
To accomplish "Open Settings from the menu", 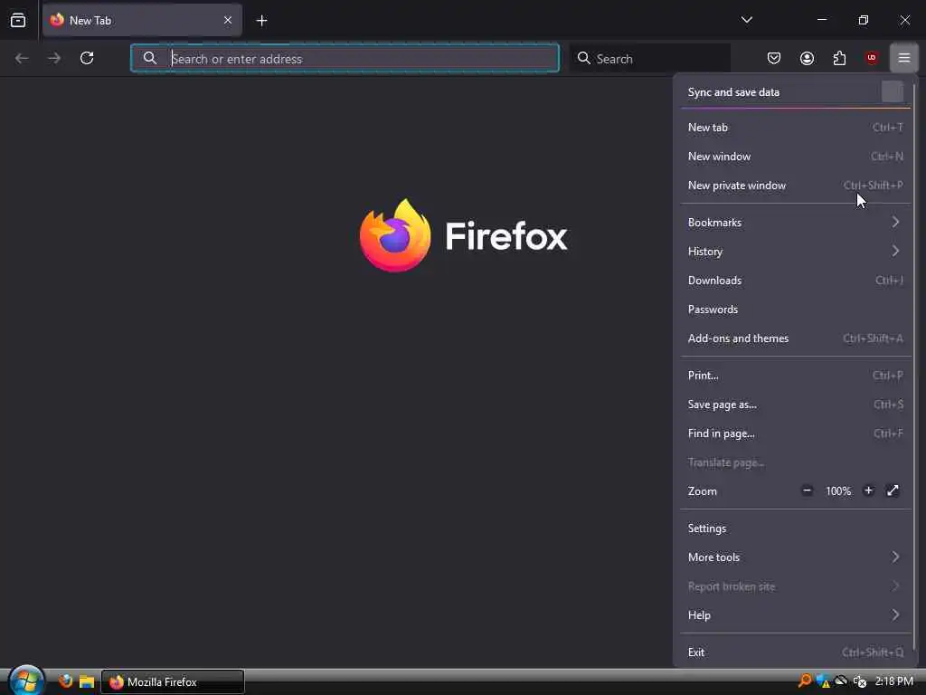I will [796, 528].
